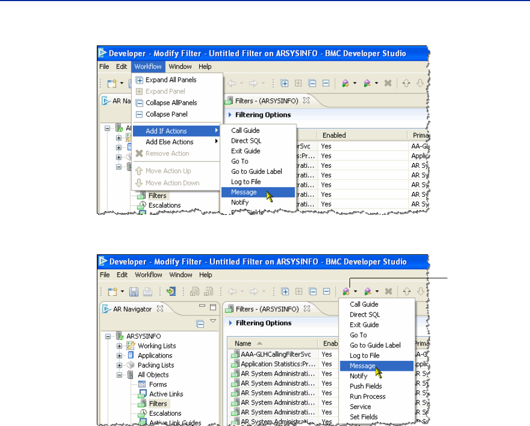Select Service in lower dropdown list
This screenshot has height=426, width=530.
tap(376, 407)
